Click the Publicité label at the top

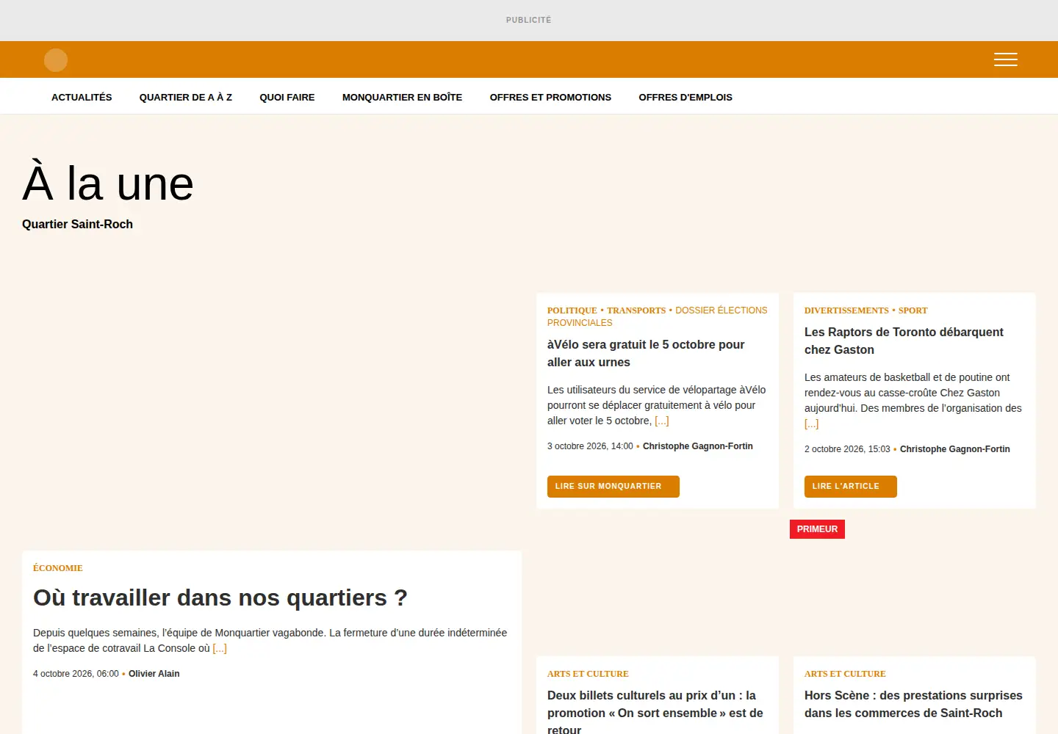(x=529, y=20)
